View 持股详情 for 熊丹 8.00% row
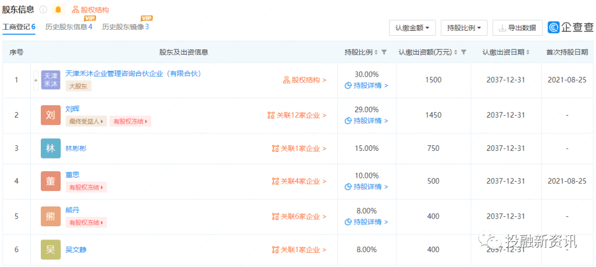The width and height of the screenshot is (596, 267). 366,222
